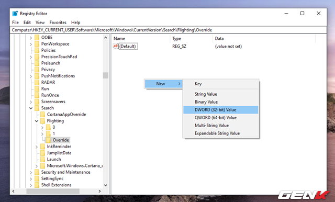Click the OOBE folder icon

click(x=37, y=38)
